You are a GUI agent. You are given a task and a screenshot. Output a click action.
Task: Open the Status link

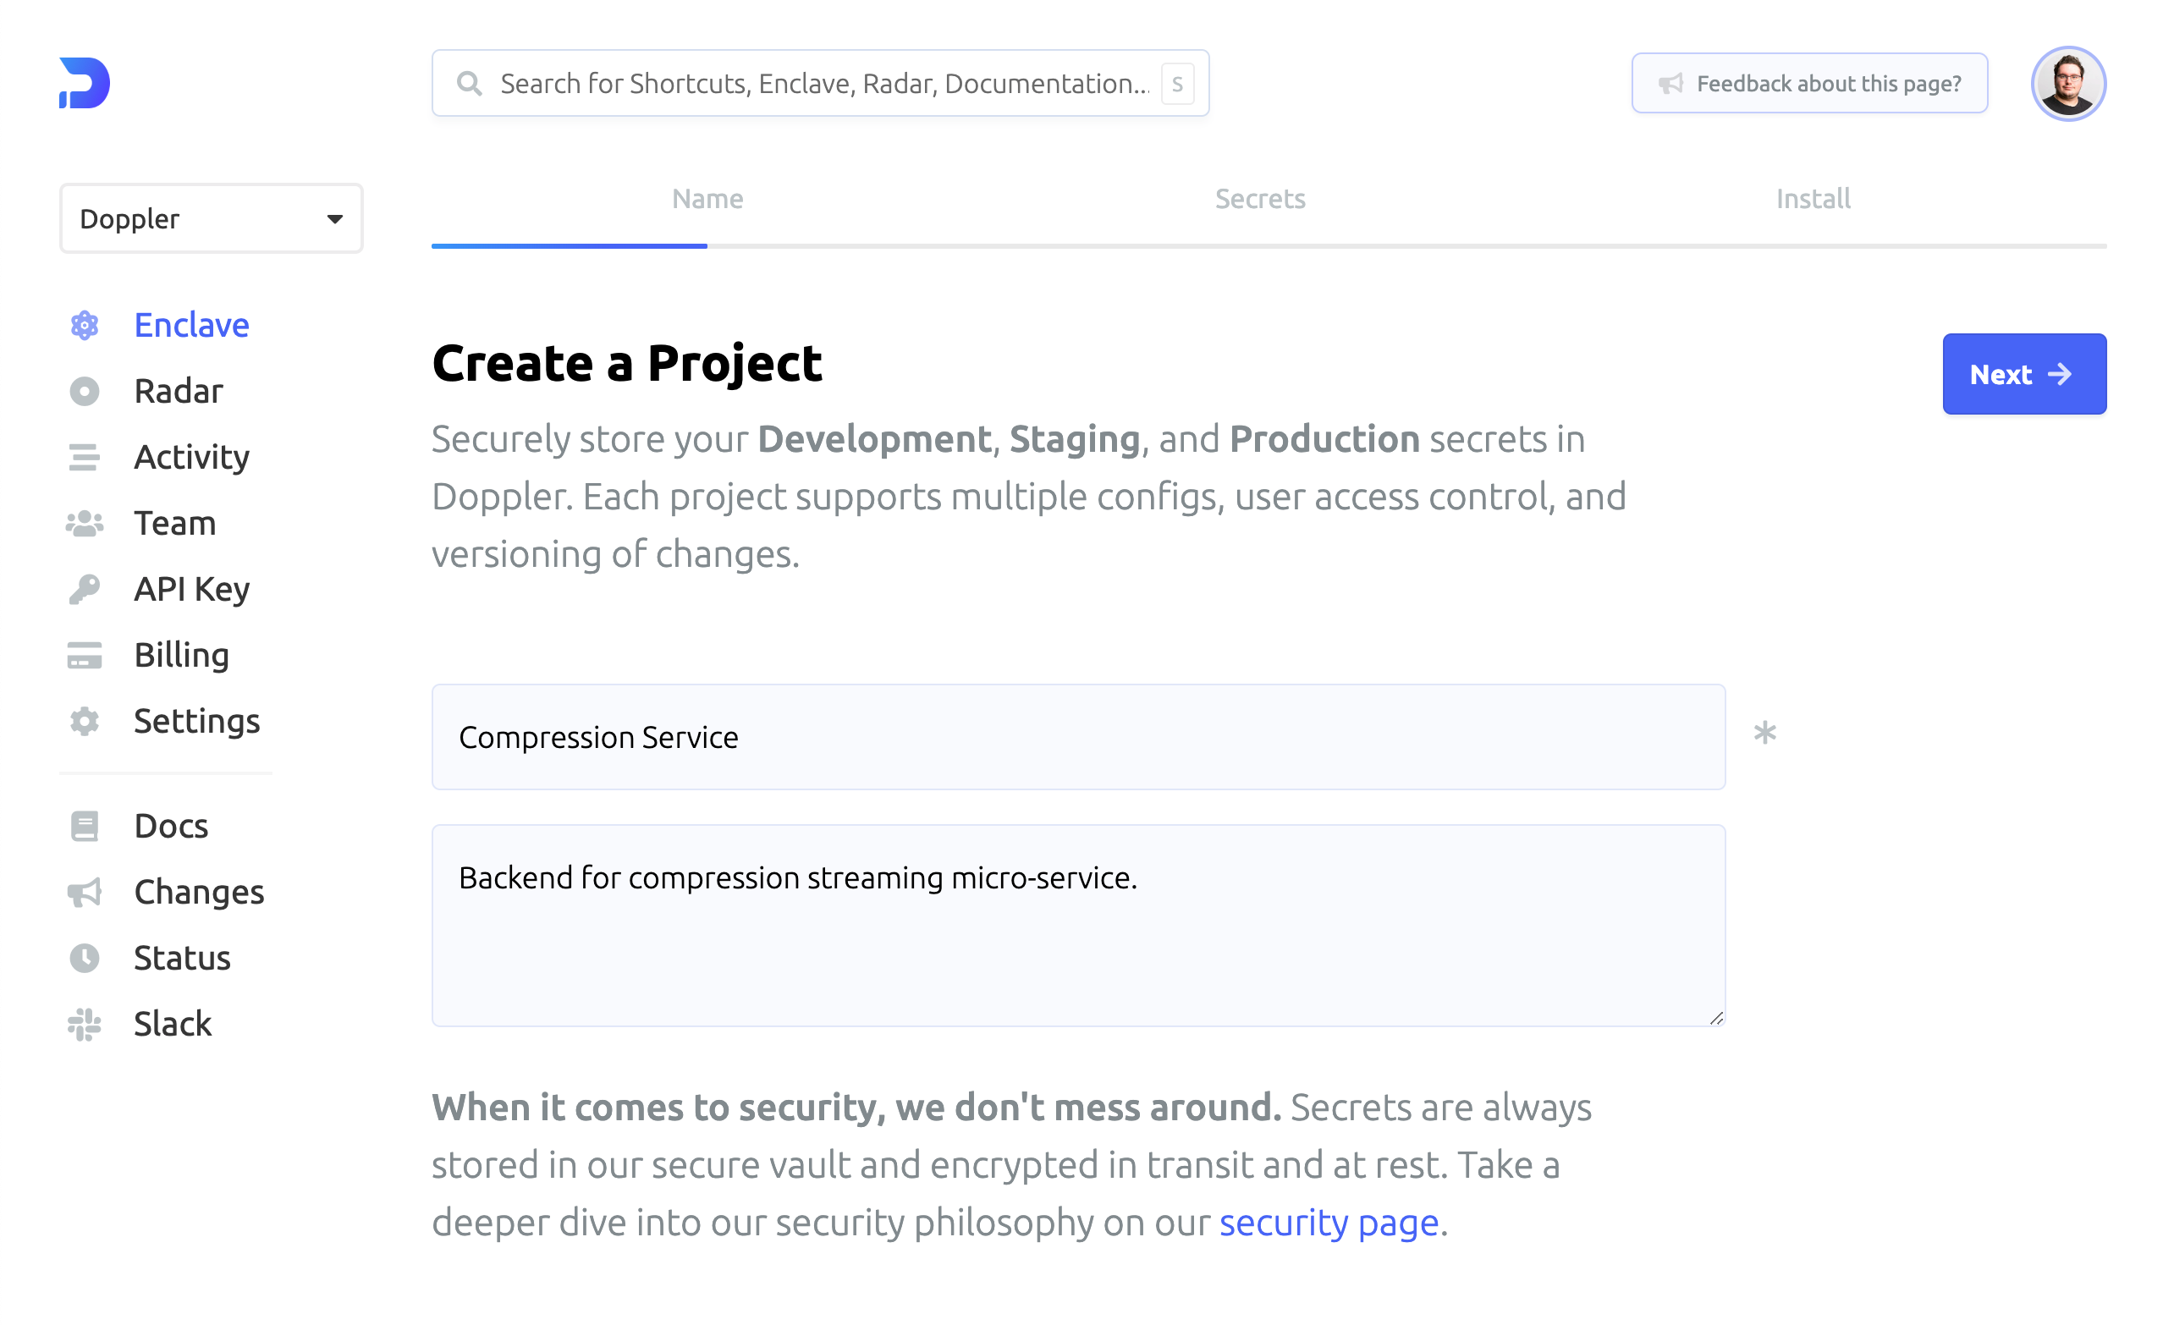[x=182, y=958]
